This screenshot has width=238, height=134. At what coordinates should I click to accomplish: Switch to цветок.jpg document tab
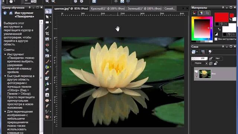[71, 9]
